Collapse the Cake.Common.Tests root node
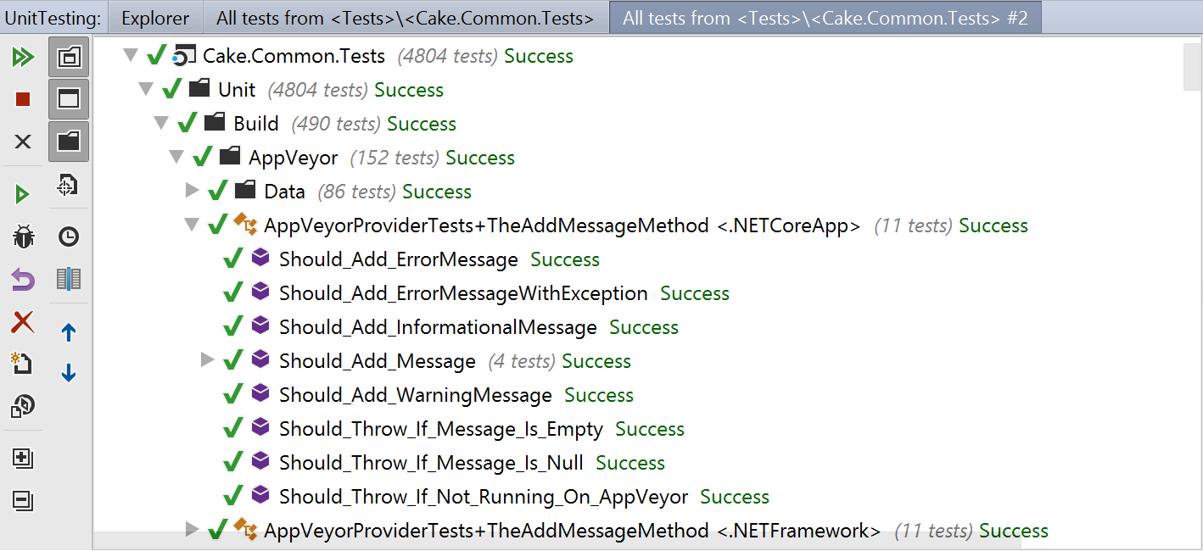The image size is (1203, 551). [130, 56]
